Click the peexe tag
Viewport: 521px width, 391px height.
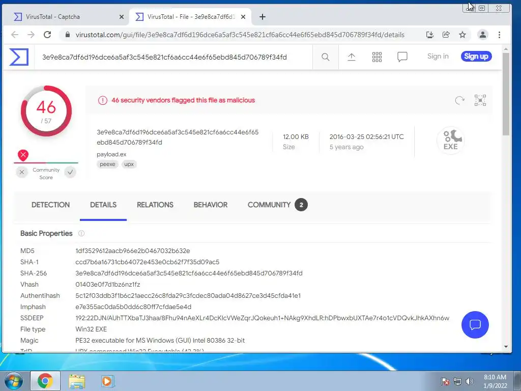[107, 164]
